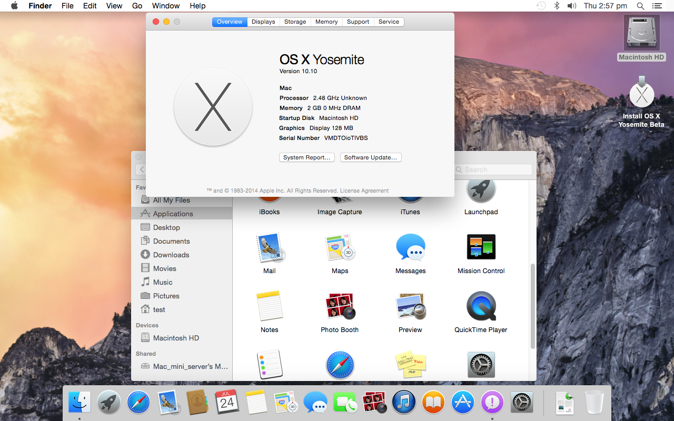Open Reminders app icon in Finder

pos(270,364)
